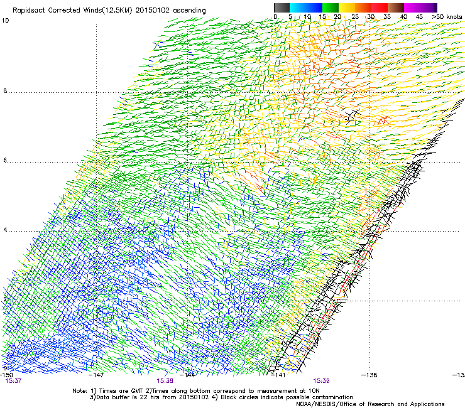This screenshot has height=408, width=465.
Task: Click the legend tick label '45'
Action: point(419,17)
